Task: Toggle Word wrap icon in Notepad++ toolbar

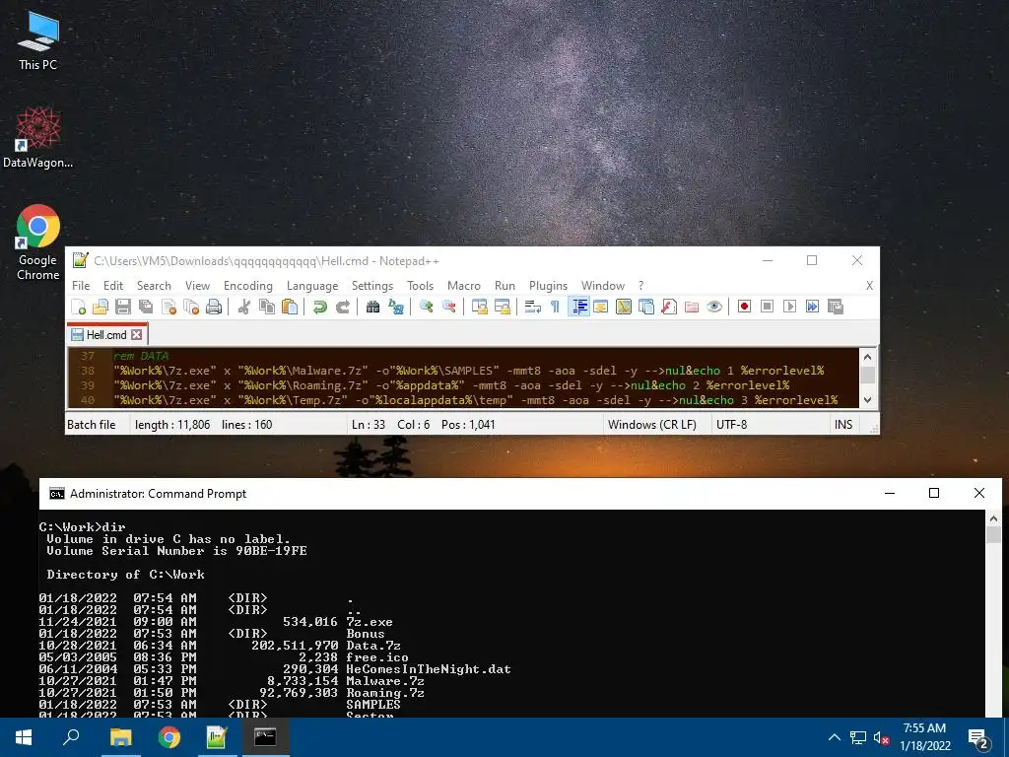Action: click(532, 308)
